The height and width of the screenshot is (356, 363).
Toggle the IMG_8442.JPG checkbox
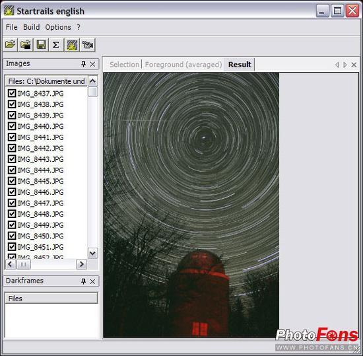tap(12, 148)
